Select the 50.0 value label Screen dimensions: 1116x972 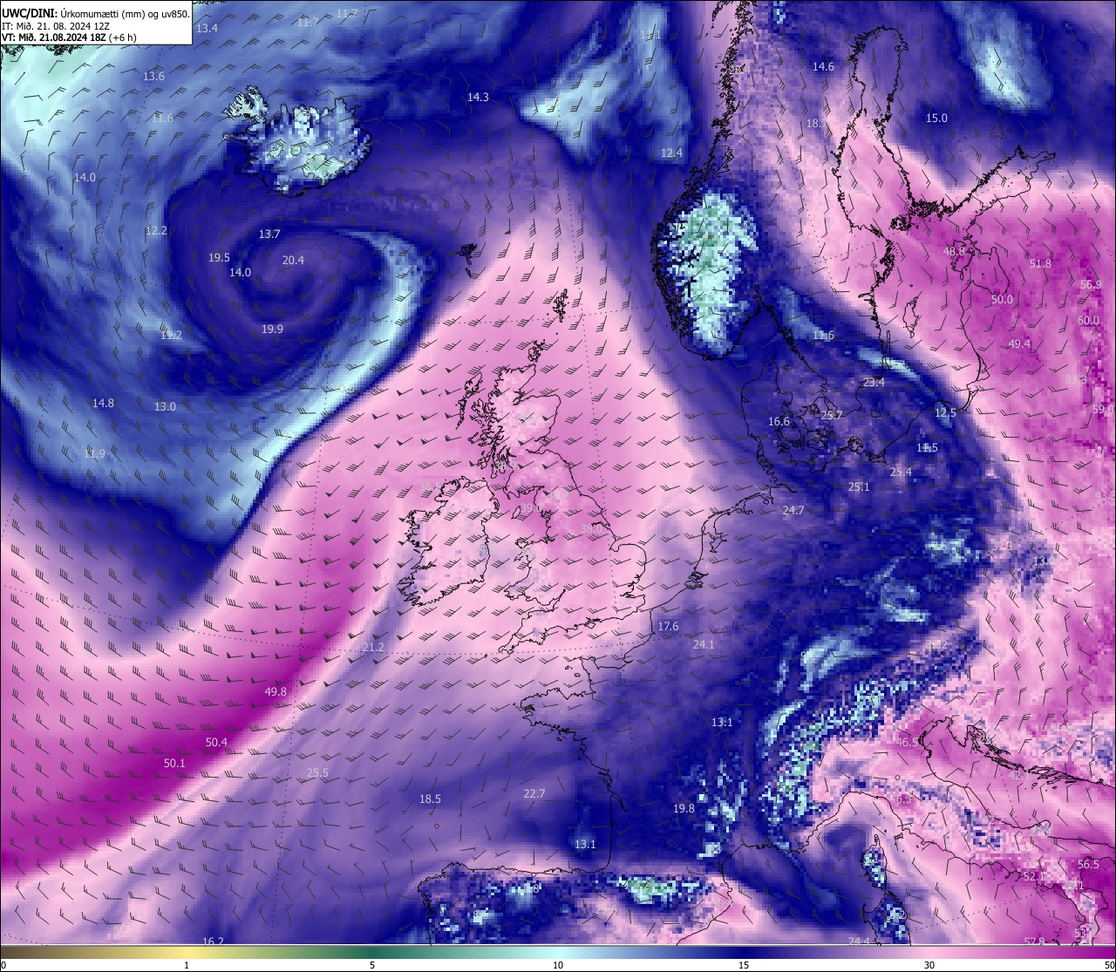click(x=1002, y=299)
